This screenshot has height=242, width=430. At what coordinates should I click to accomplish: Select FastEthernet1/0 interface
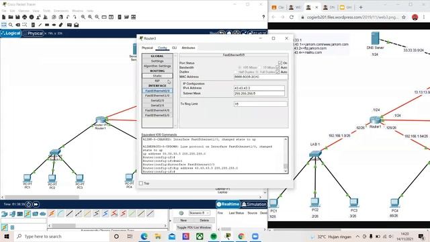point(157,95)
